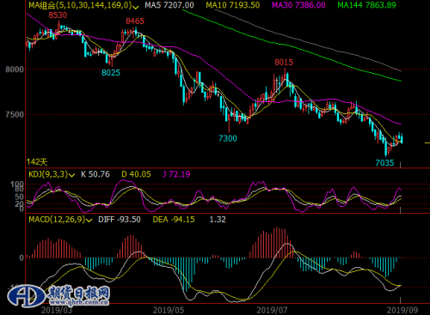Click the 8530 high price marker

[x=58, y=15]
